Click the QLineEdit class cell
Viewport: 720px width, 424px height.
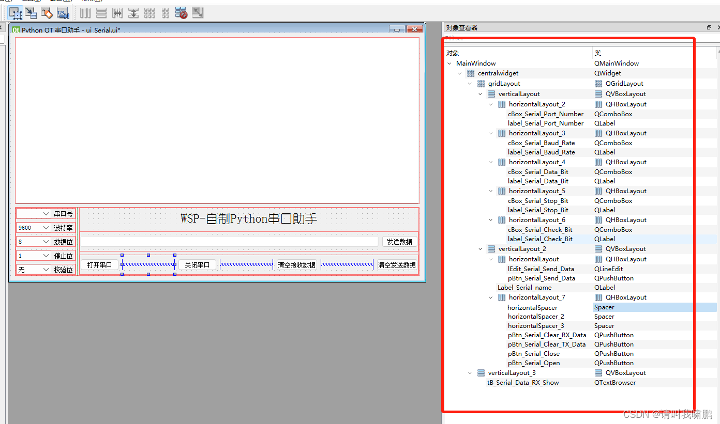[x=608, y=269]
